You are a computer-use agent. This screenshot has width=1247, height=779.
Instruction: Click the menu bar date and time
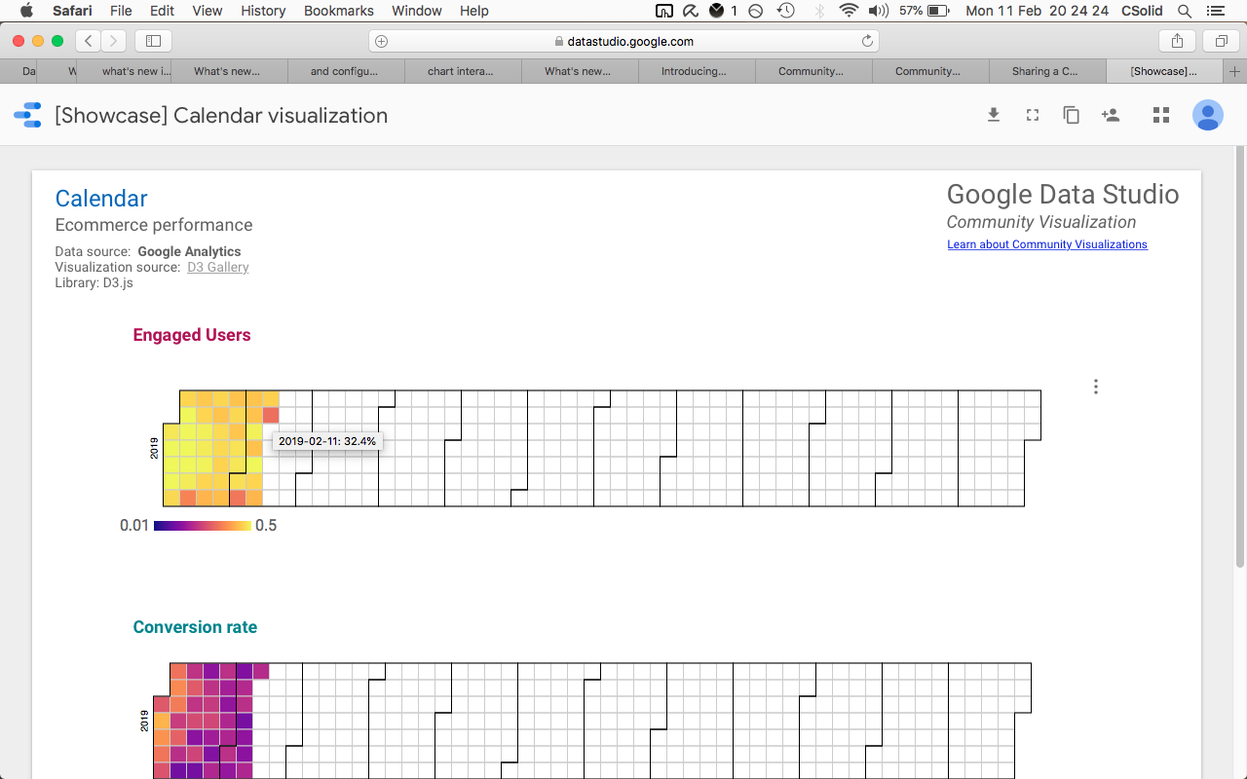[x=1037, y=11]
